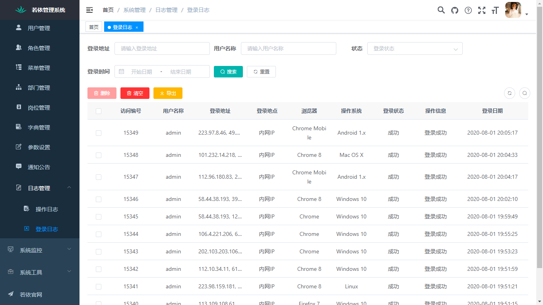Collapse the 日志管理 menu section
Viewport: 543px width, 305px height.
(x=40, y=187)
